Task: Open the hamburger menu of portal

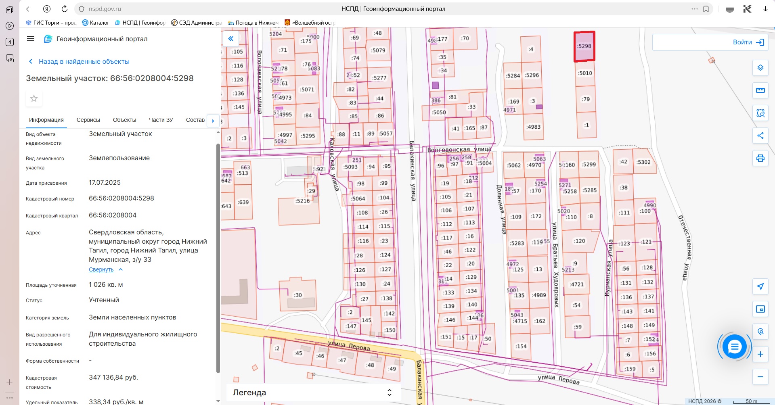Action: click(31, 39)
